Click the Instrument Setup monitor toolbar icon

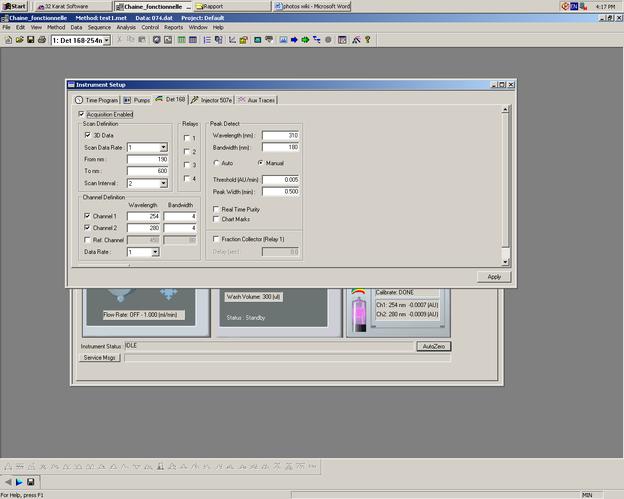[x=156, y=40]
